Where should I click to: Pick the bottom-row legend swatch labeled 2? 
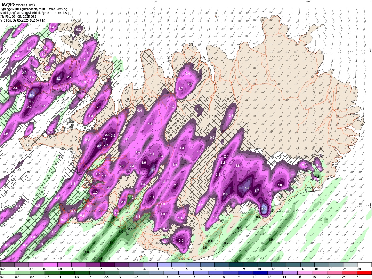click(97, 273)
